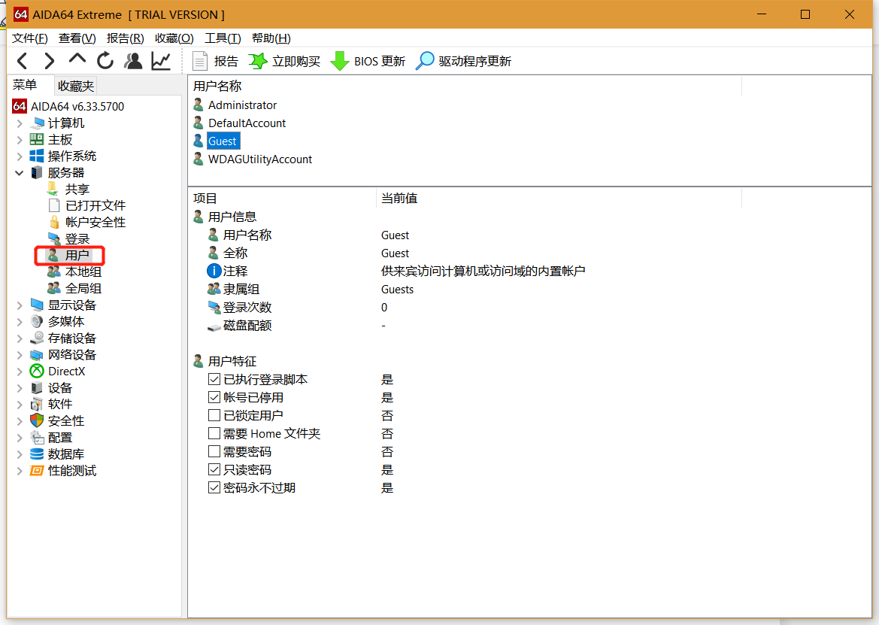Click the user account icon in the toolbar
This screenshot has width=879, height=625.
point(133,61)
